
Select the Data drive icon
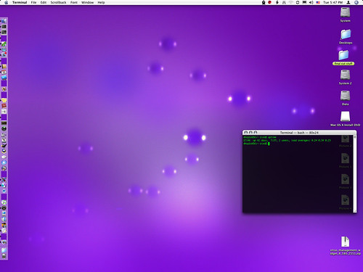tap(345, 96)
